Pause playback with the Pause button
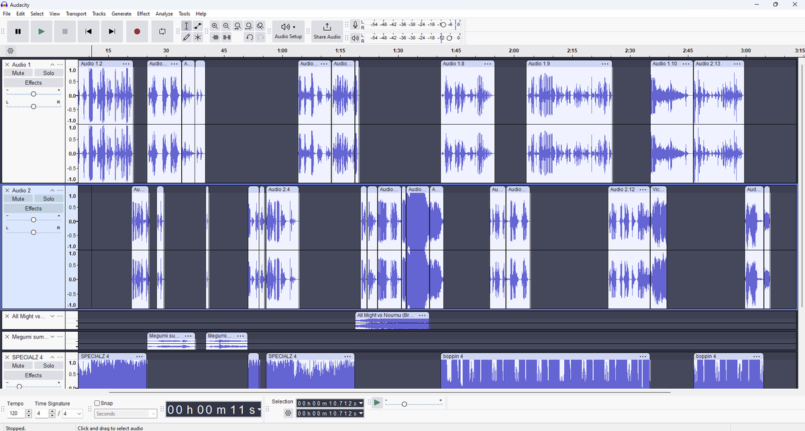This screenshot has height=431, width=805. pyautogui.click(x=18, y=32)
